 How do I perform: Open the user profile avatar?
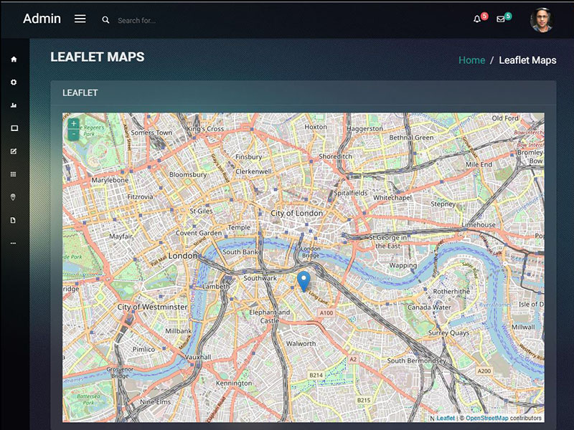click(542, 20)
